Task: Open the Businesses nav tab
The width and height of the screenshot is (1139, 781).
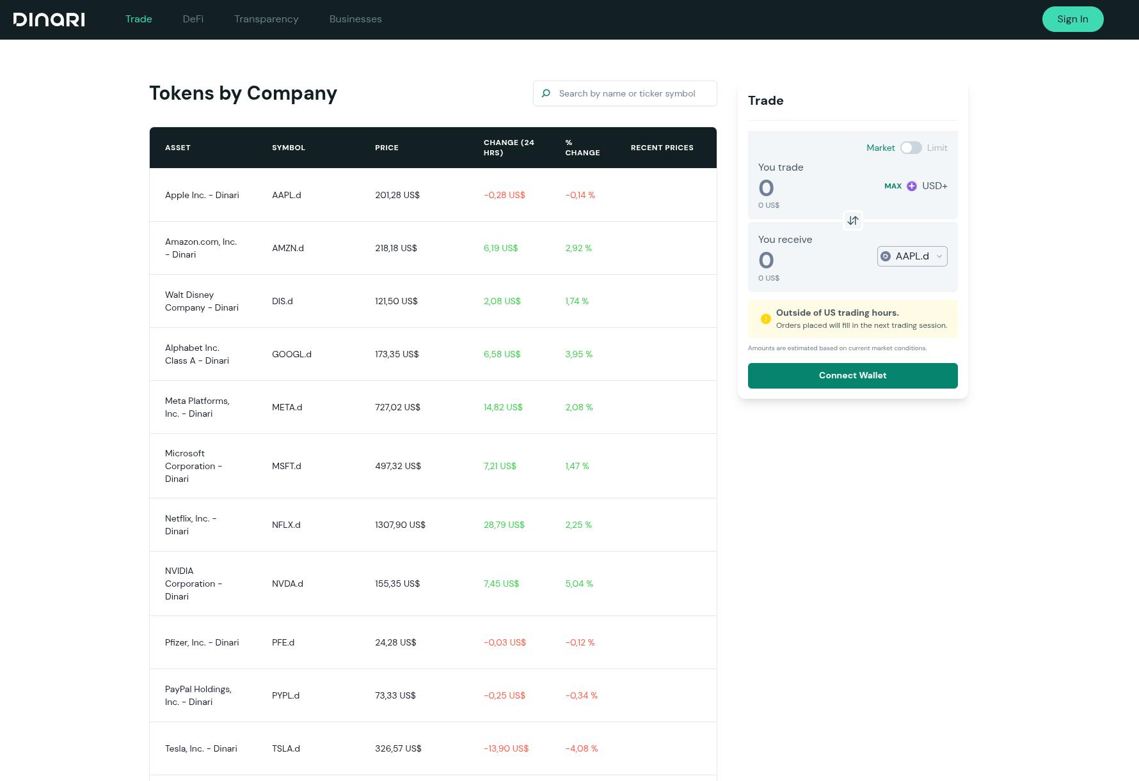Action: point(356,19)
